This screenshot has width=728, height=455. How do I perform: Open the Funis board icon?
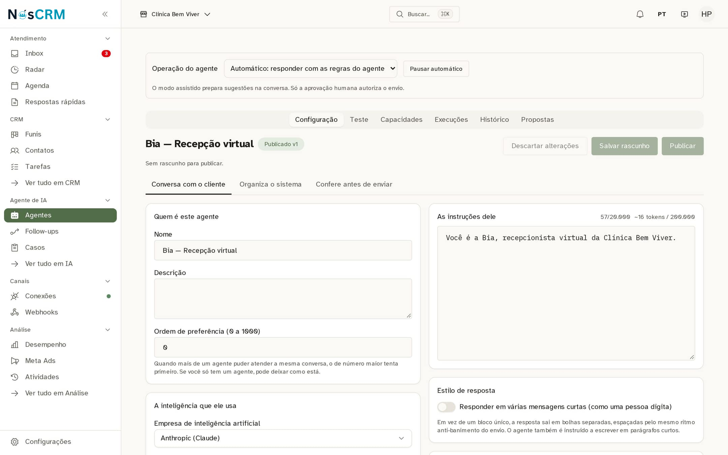[x=14, y=134]
